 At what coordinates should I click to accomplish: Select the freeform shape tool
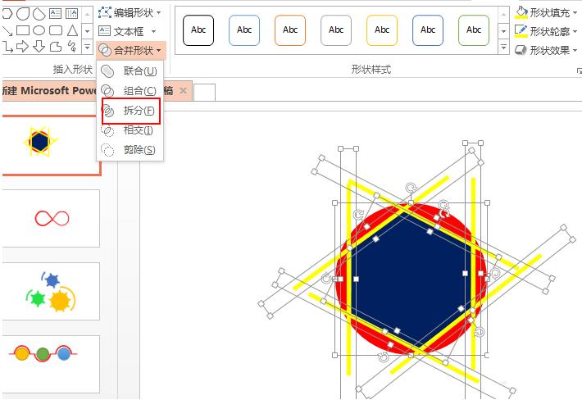[x=56, y=47]
